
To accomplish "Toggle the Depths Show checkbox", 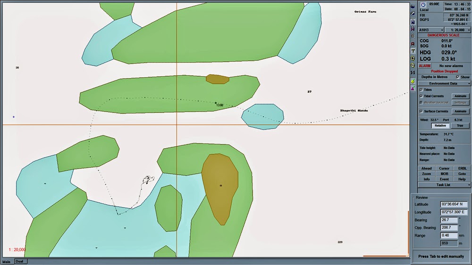I will 458,77.
